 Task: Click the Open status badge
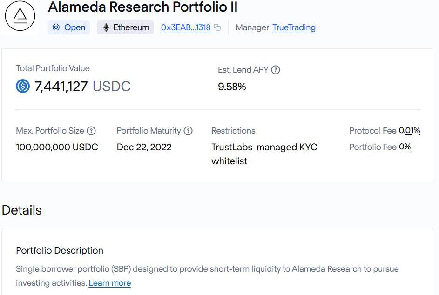(x=69, y=27)
